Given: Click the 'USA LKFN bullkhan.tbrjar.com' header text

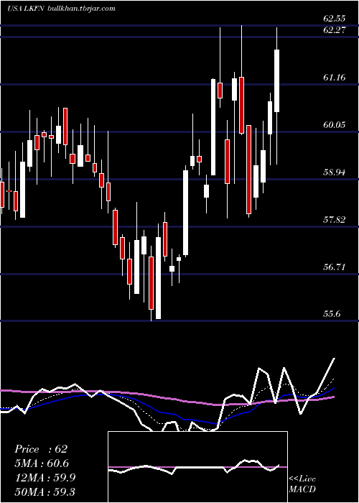Looking at the screenshot, I should (61, 9).
